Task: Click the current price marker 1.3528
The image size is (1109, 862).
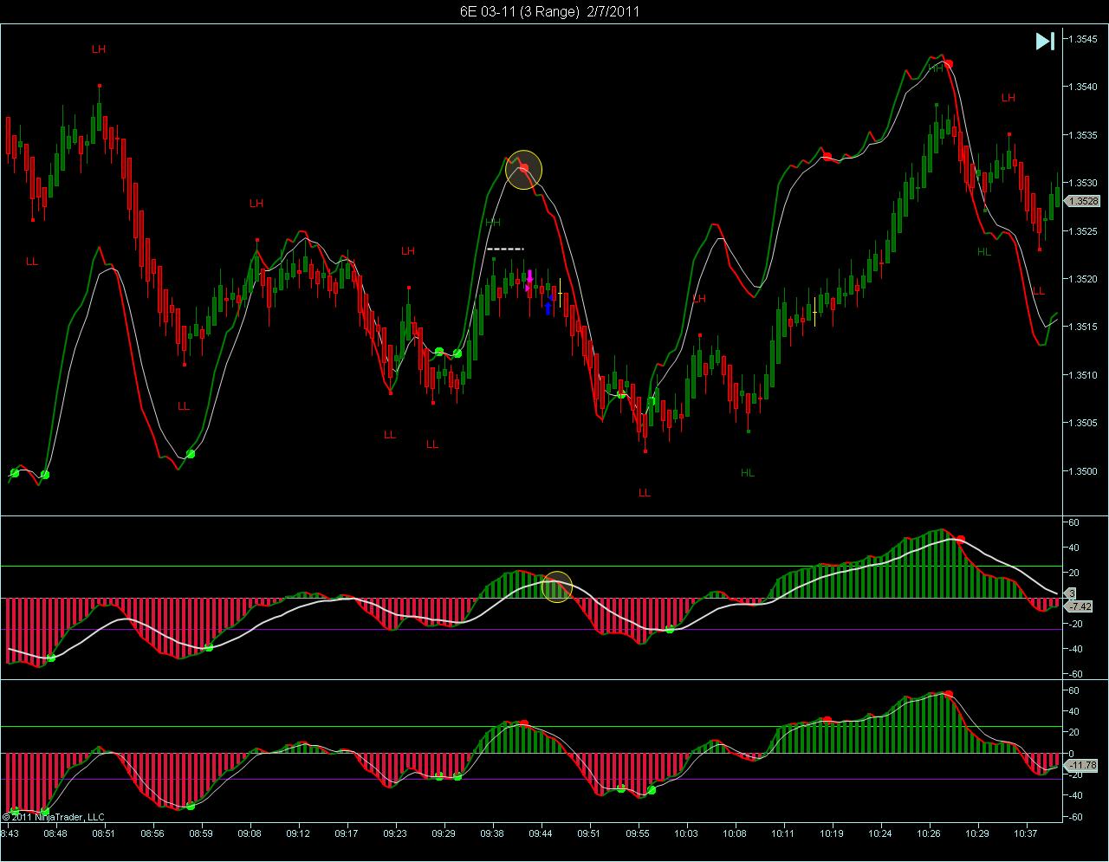Action: pos(1083,201)
